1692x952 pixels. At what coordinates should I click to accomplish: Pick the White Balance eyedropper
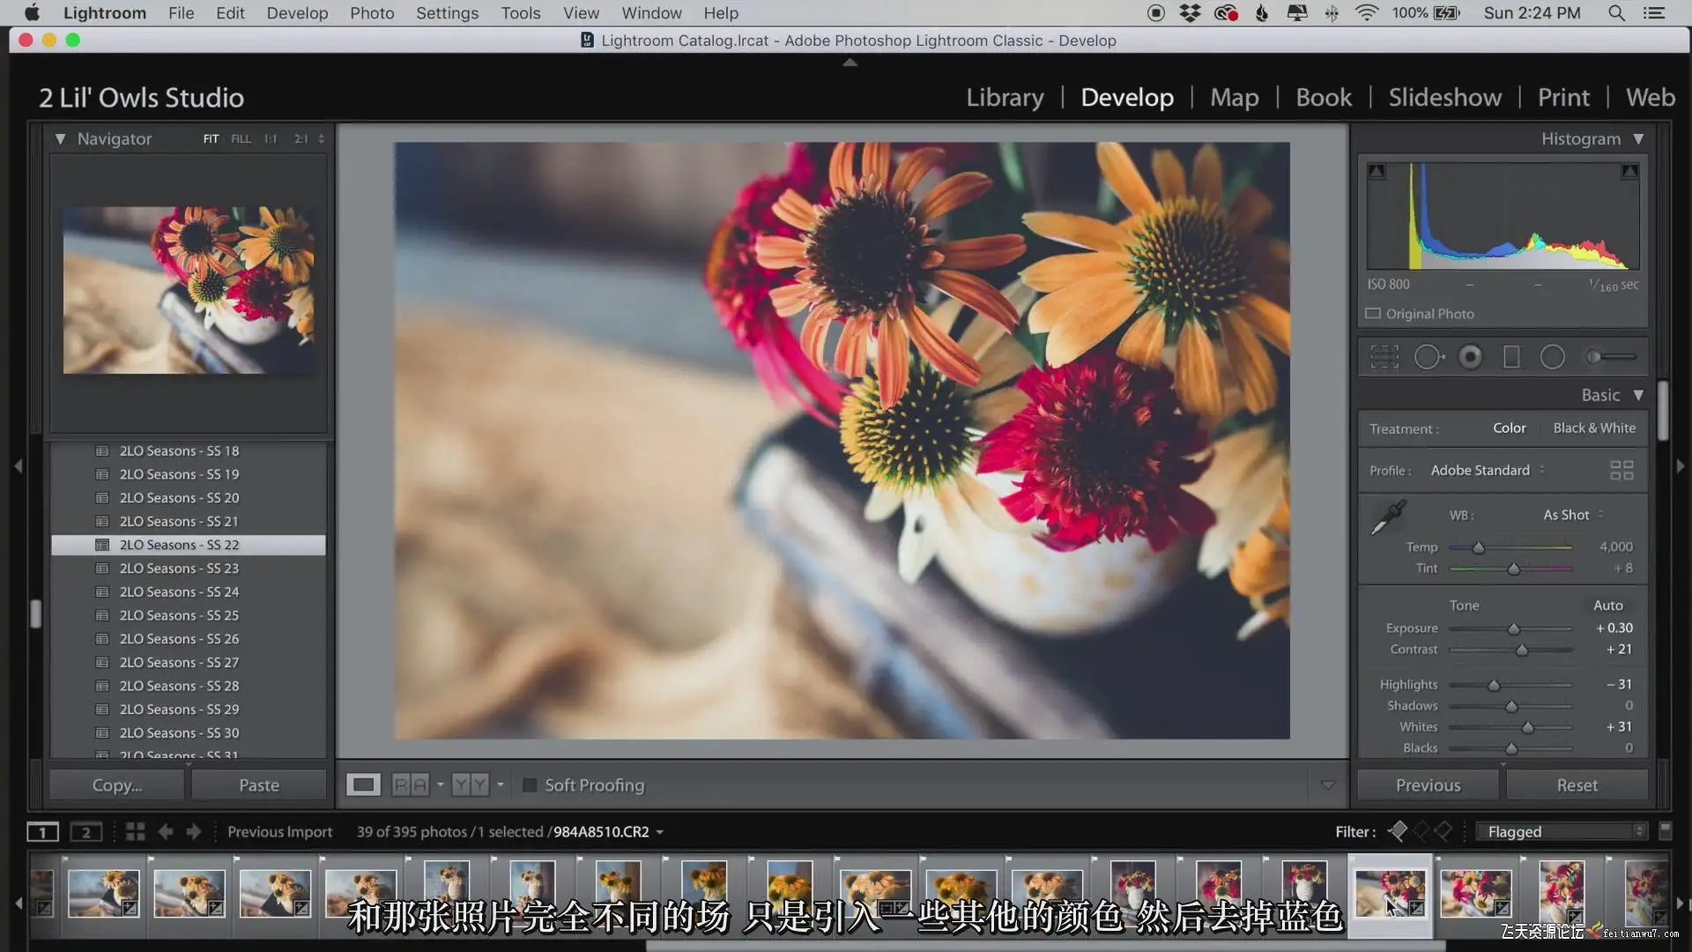tap(1388, 517)
